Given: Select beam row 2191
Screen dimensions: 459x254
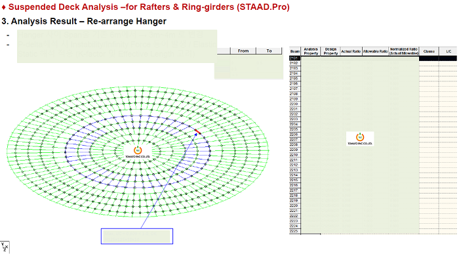Looking at the screenshot, I should [372, 58].
